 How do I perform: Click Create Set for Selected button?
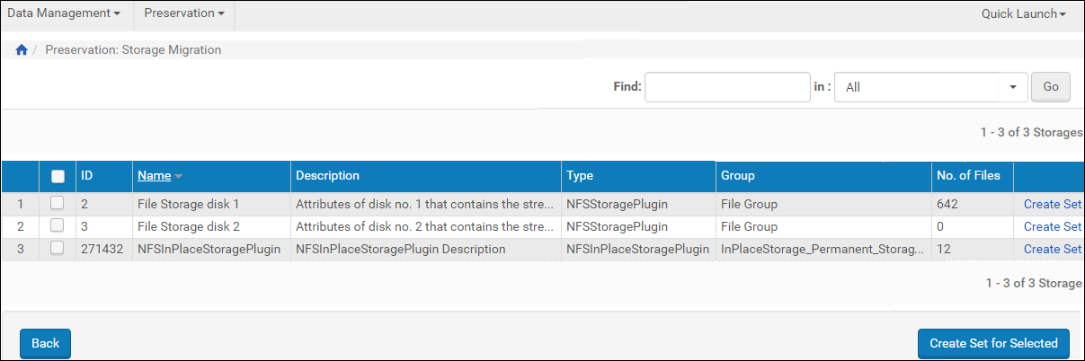click(x=993, y=343)
